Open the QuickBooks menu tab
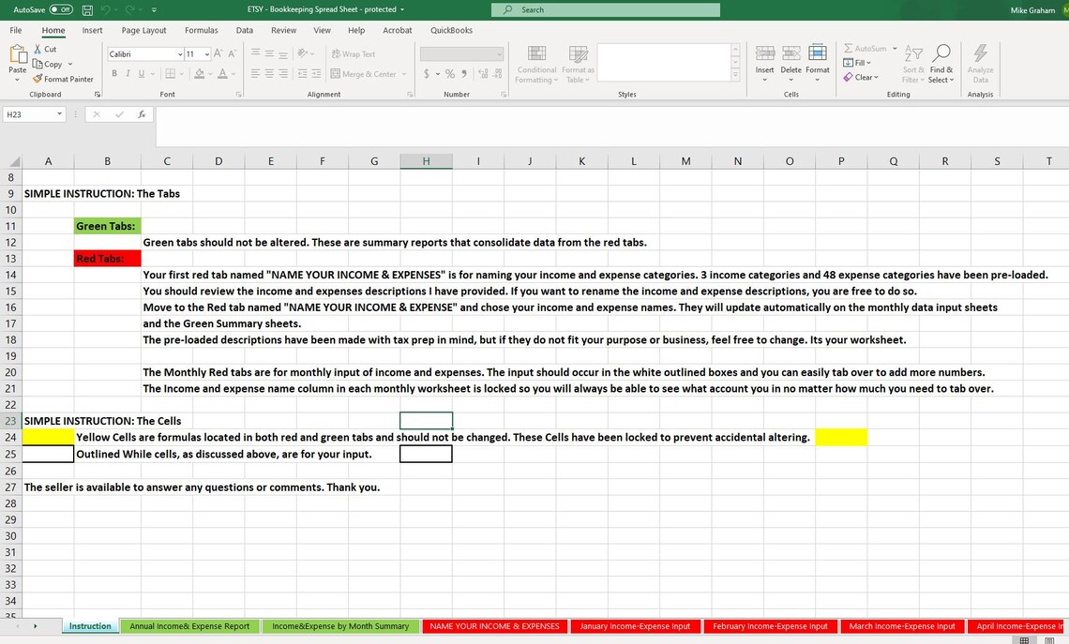The height and width of the screenshot is (644, 1069). [451, 29]
